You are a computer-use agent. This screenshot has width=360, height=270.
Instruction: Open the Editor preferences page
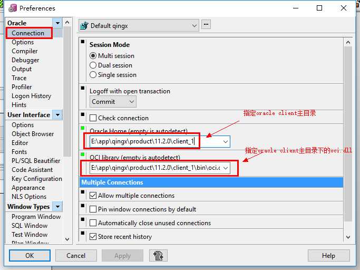point(20,143)
